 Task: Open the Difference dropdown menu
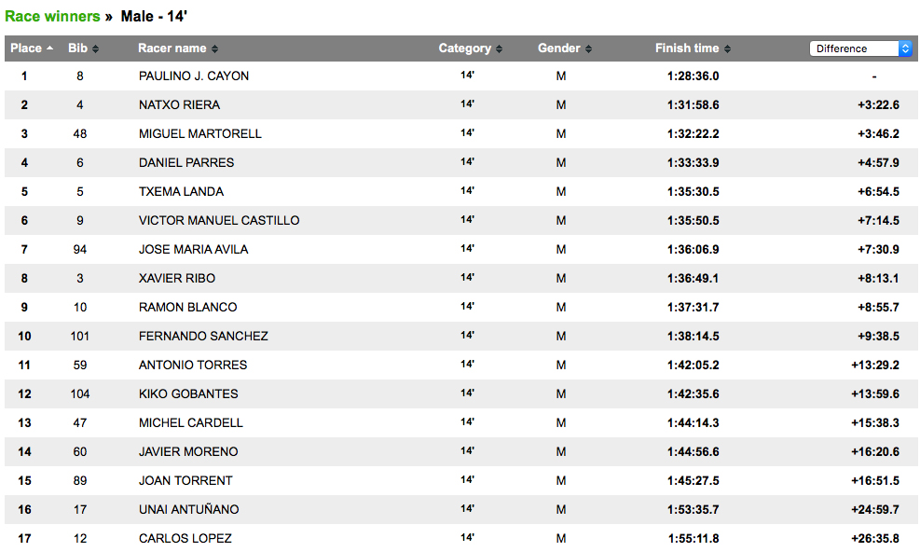click(860, 48)
